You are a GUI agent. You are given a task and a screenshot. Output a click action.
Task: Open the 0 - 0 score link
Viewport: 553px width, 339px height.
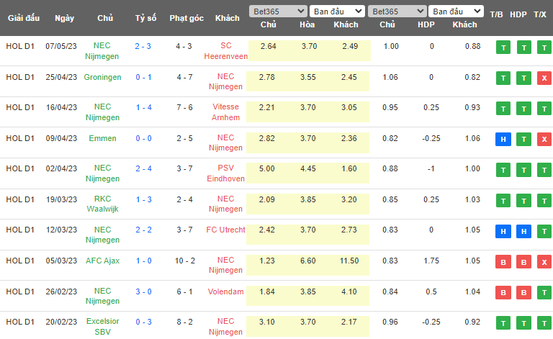point(143,138)
